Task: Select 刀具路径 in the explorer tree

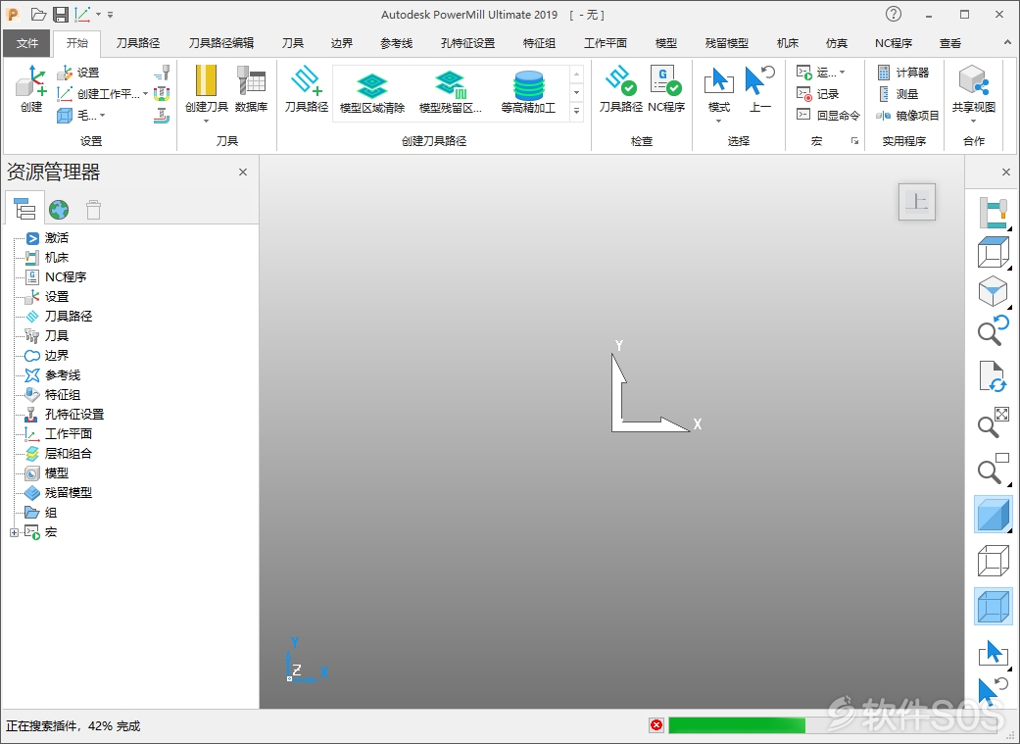Action: tap(69, 317)
